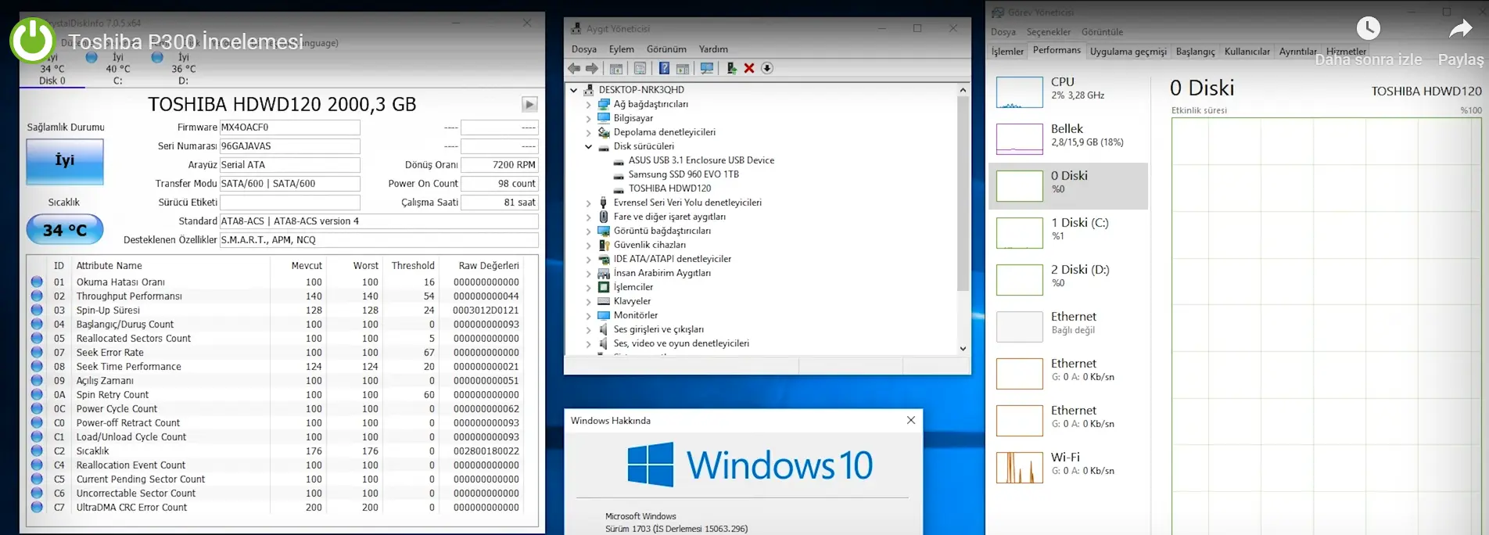
Task: Expand the Bilgisayar node
Action: (x=589, y=118)
